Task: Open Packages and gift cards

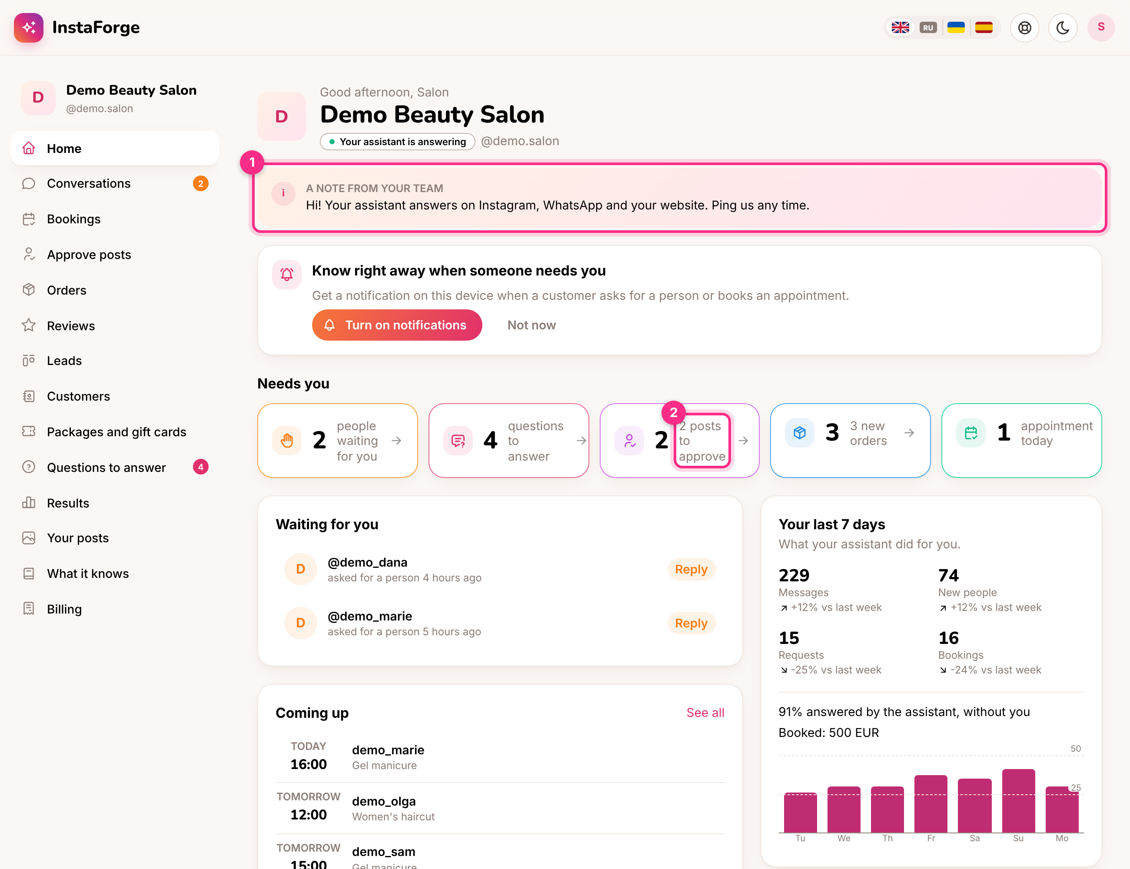Action: point(114,432)
